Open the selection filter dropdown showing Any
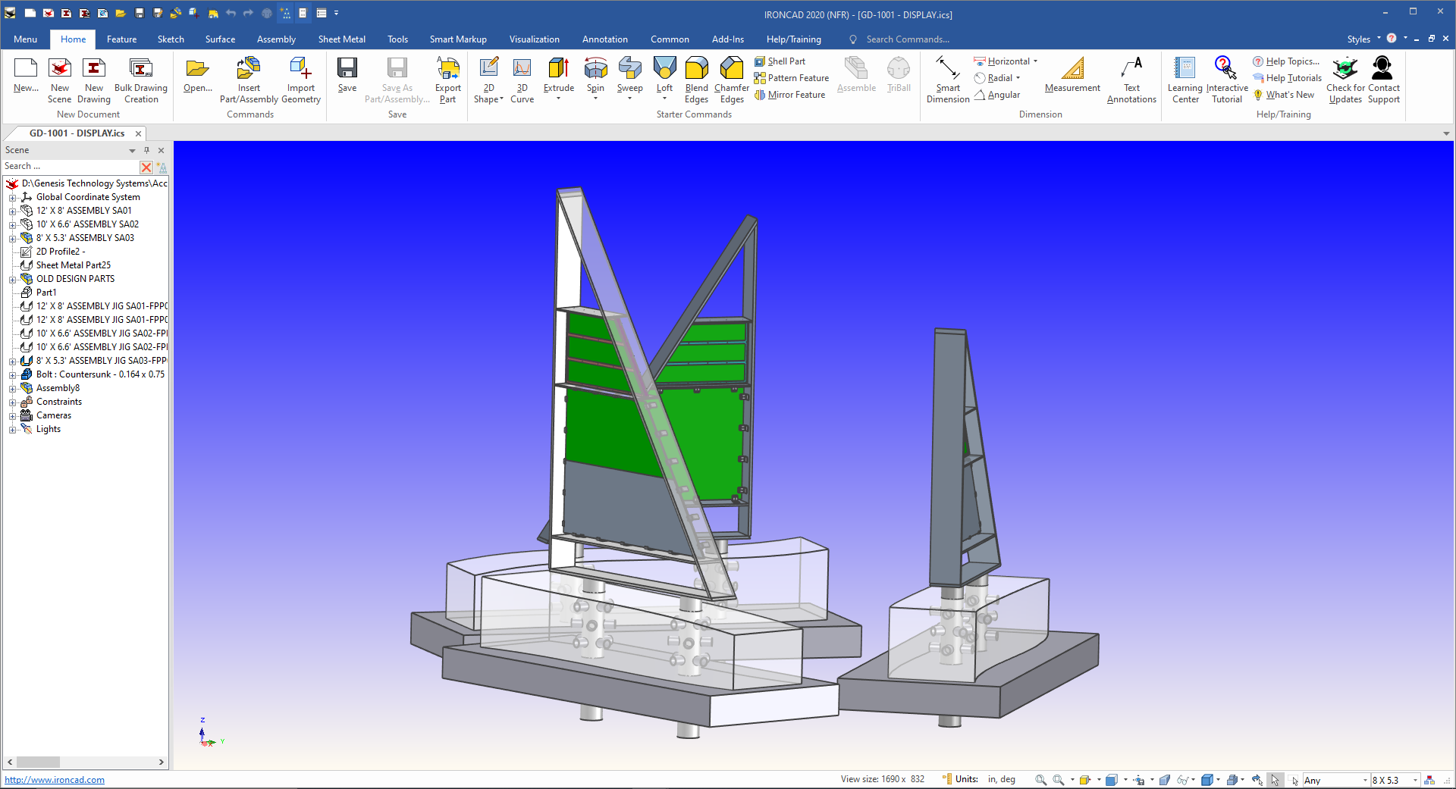The height and width of the screenshot is (789, 1456). point(1363,780)
